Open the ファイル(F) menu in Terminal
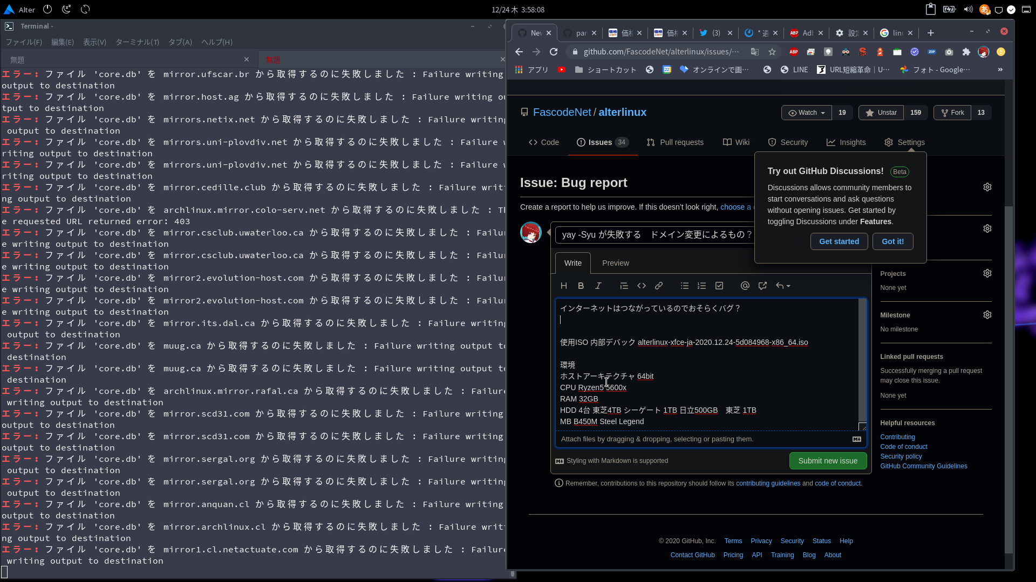 click(23, 42)
